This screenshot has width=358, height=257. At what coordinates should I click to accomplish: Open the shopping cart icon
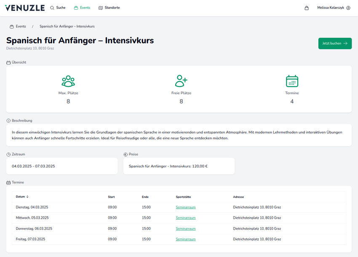(307, 7)
